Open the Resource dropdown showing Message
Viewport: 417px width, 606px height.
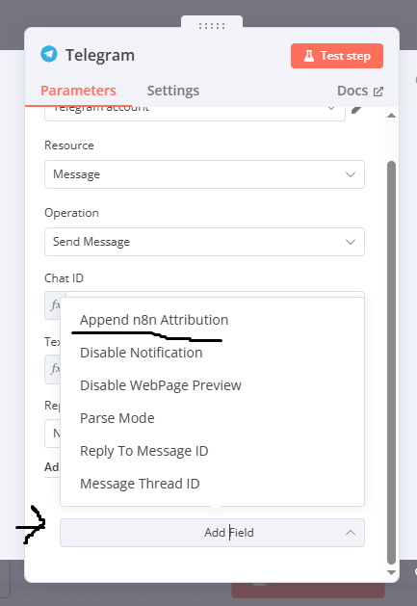[204, 174]
